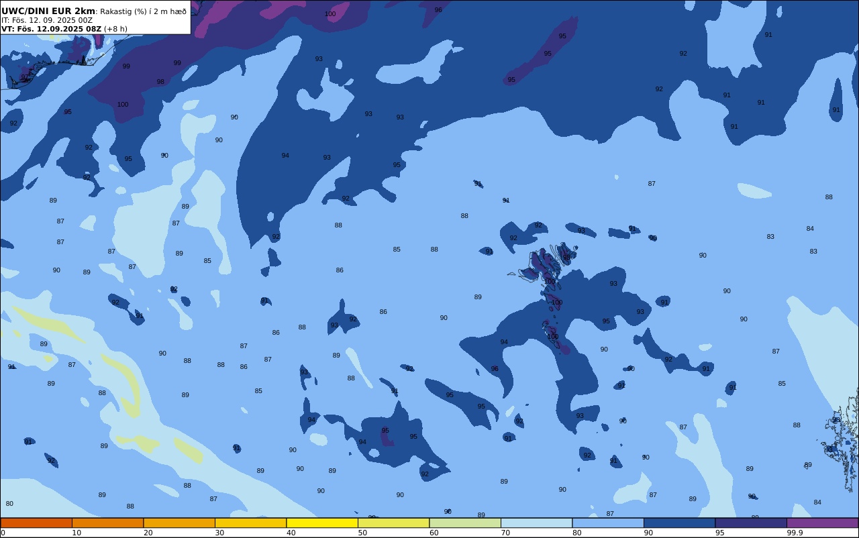Screen dimensions: 859x538
Task: Click the '97' humidity value on the map
Action: click(x=25, y=77)
